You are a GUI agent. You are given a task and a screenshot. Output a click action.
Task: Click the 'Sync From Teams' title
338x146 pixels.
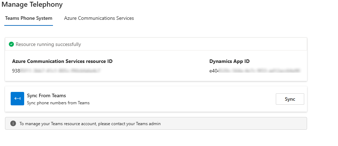pyautogui.click(x=46, y=95)
